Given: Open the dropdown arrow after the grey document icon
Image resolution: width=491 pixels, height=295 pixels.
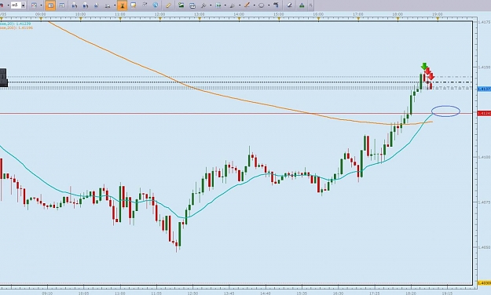Looking at the screenshot, I should pos(115,5).
